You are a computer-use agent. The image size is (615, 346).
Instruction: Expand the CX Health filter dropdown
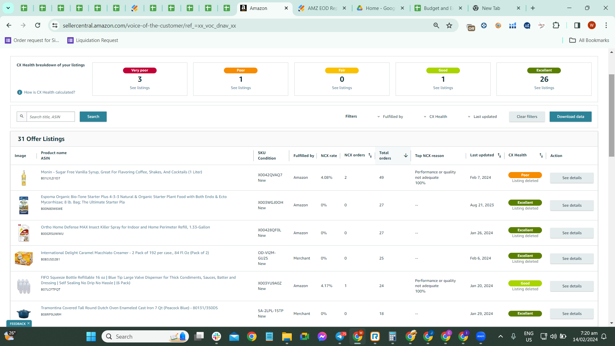click(435, 117)
